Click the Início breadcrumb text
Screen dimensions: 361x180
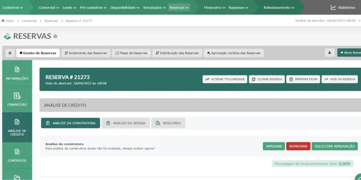pos(10,21)
